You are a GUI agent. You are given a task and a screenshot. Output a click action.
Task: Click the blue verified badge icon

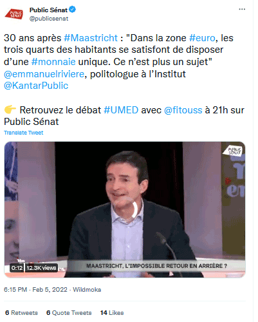73,10
